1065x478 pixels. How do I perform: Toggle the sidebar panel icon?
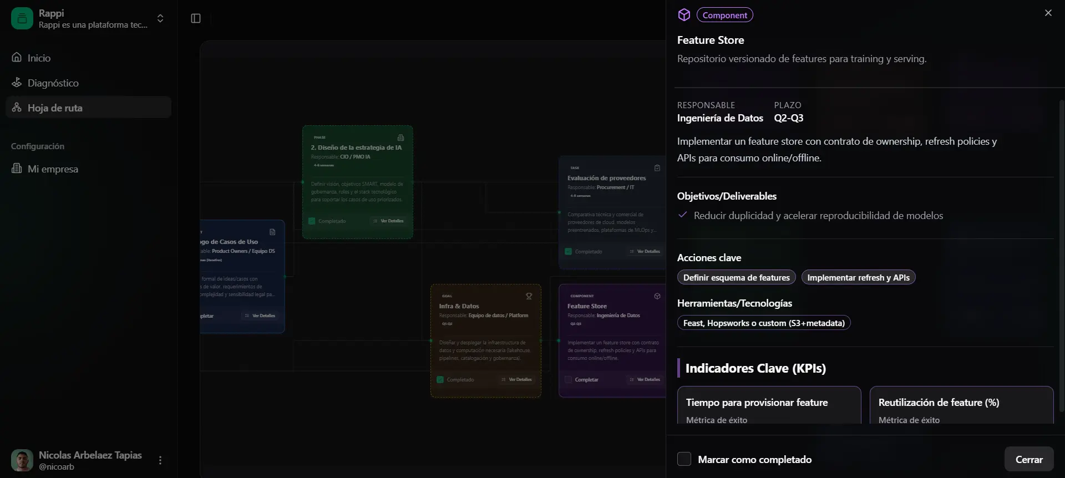[x=196, y=18]
